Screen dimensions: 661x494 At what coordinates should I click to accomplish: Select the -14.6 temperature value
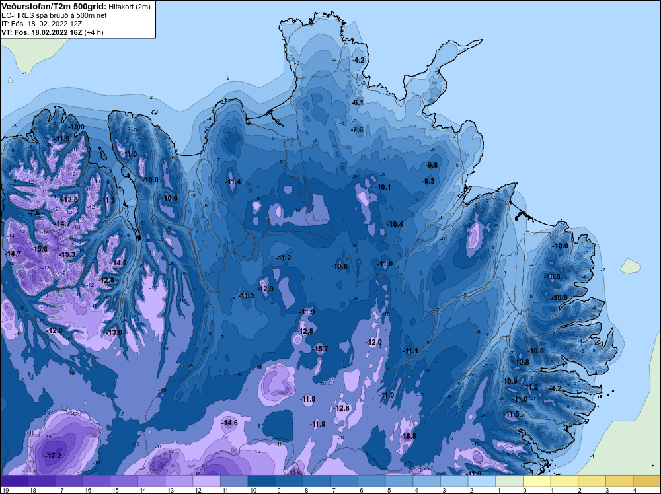229,423
